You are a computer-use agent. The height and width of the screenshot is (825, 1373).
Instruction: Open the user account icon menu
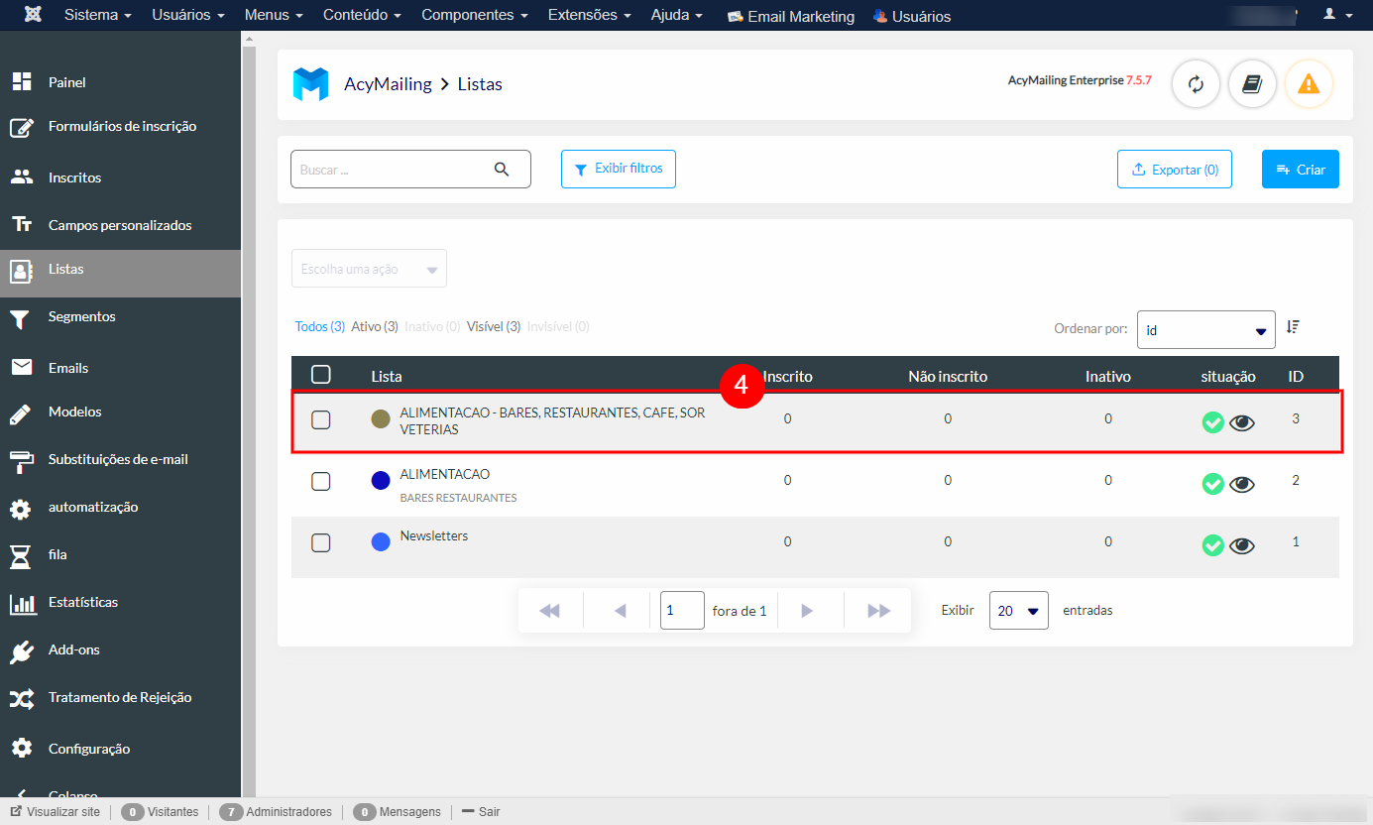1335,16
